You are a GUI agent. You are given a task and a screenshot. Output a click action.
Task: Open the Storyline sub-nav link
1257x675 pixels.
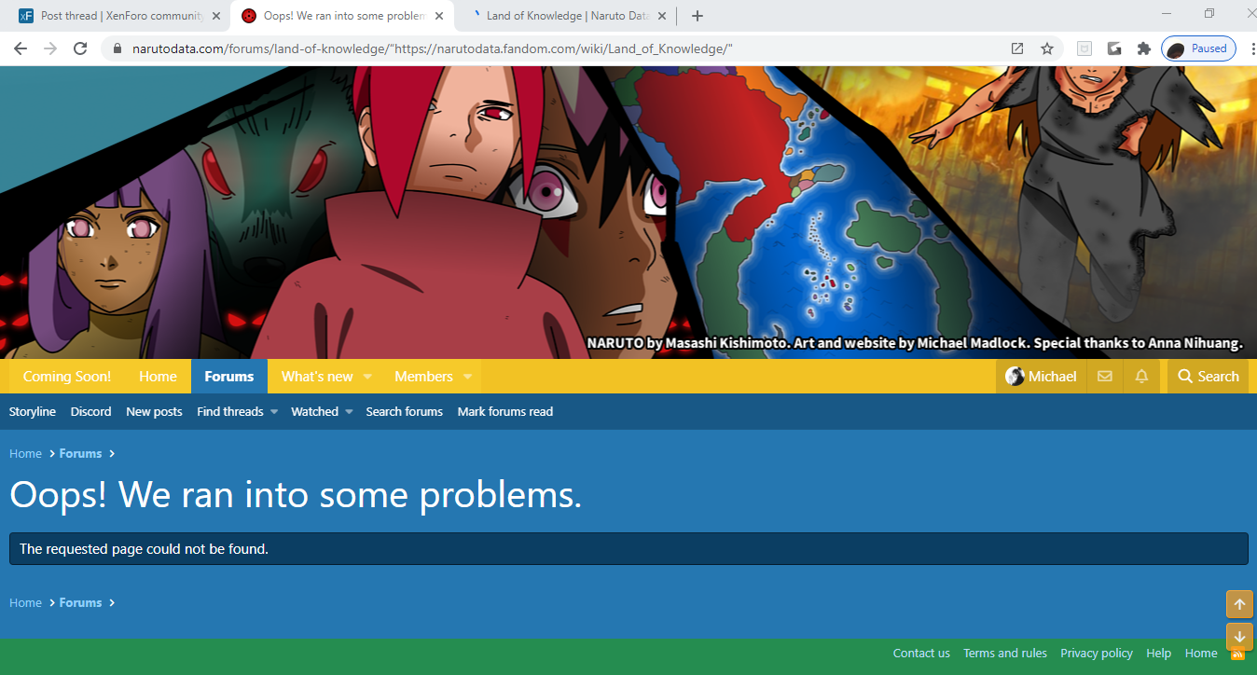(x=33, y=411)
